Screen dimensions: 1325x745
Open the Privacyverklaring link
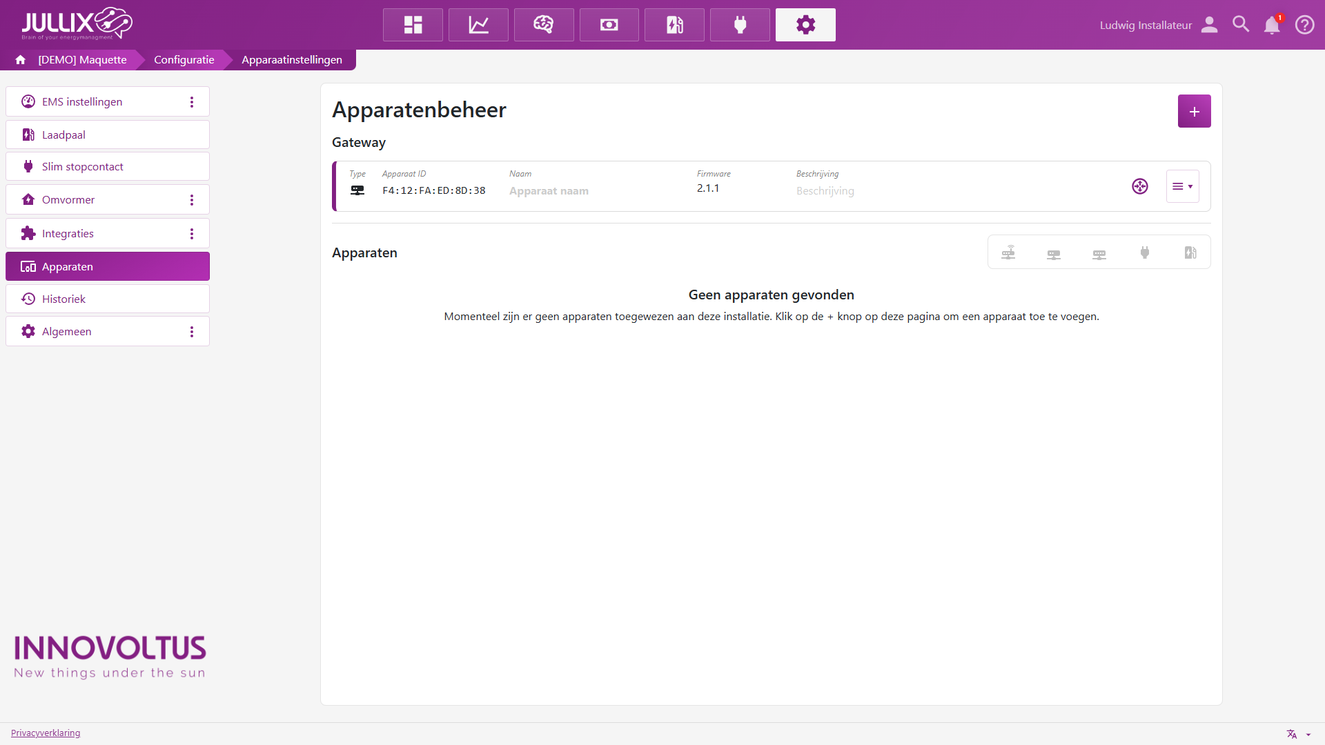46,733
